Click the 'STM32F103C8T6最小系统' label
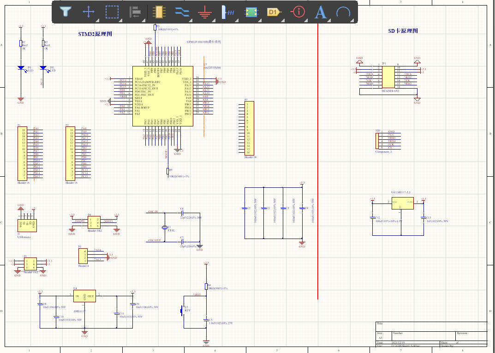 (203, 42)
